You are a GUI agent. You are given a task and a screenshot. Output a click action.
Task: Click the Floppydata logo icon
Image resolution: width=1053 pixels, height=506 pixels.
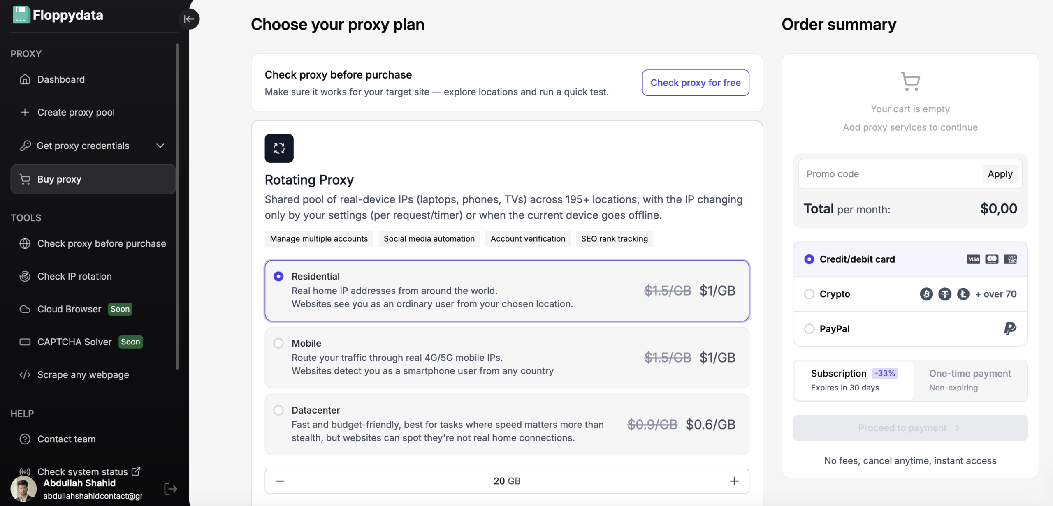pyautogui.click(x=21, y=15)
